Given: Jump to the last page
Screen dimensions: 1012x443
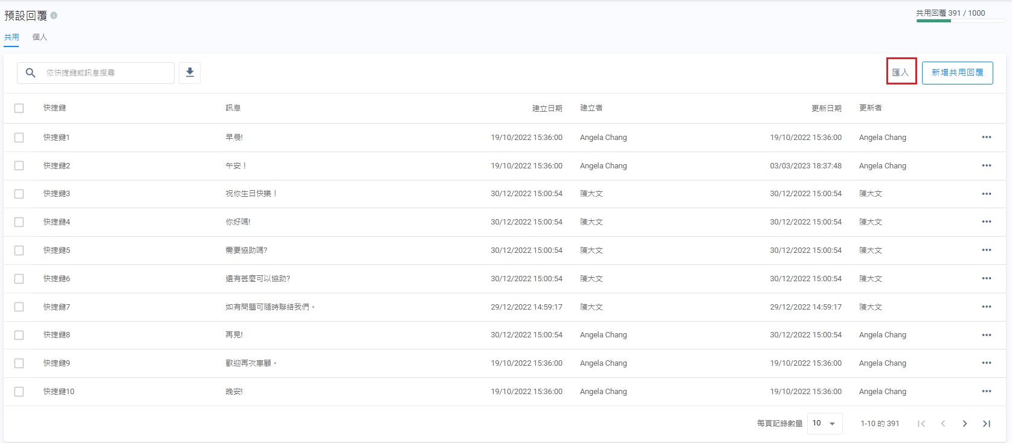Looking at the screenshot, I should (986, 424).
